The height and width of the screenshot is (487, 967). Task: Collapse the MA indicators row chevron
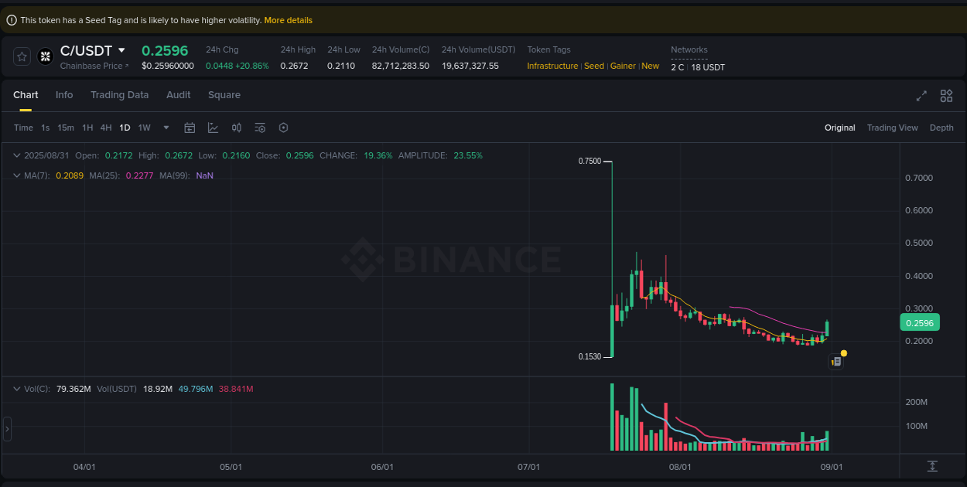click(x=16, y=175)
